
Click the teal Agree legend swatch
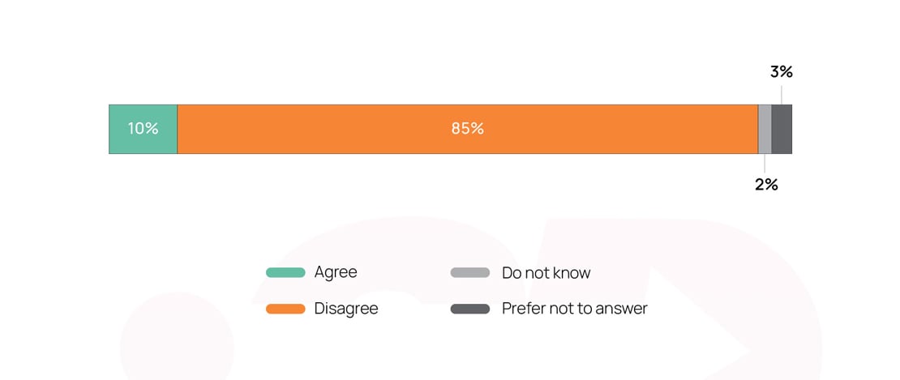[285, 273]
